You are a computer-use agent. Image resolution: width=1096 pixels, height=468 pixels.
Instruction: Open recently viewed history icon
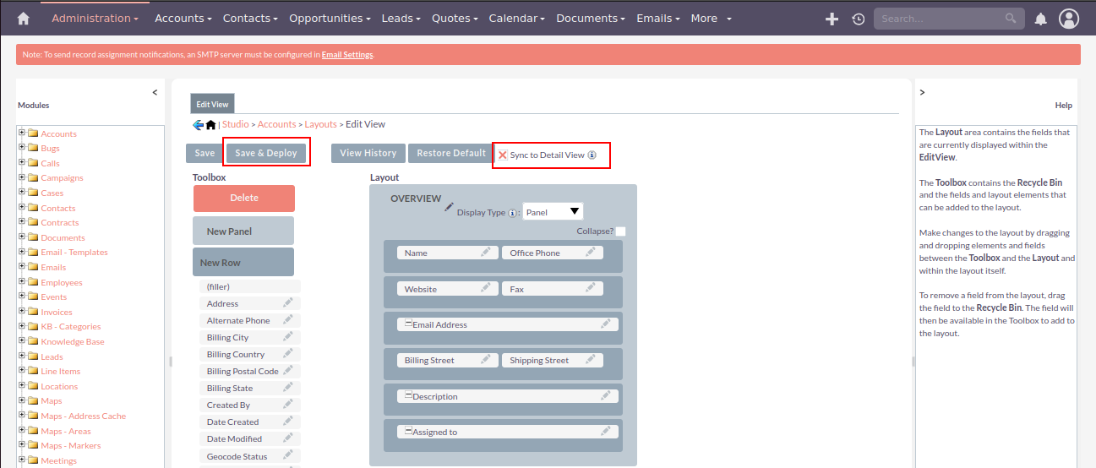(859, 19)
